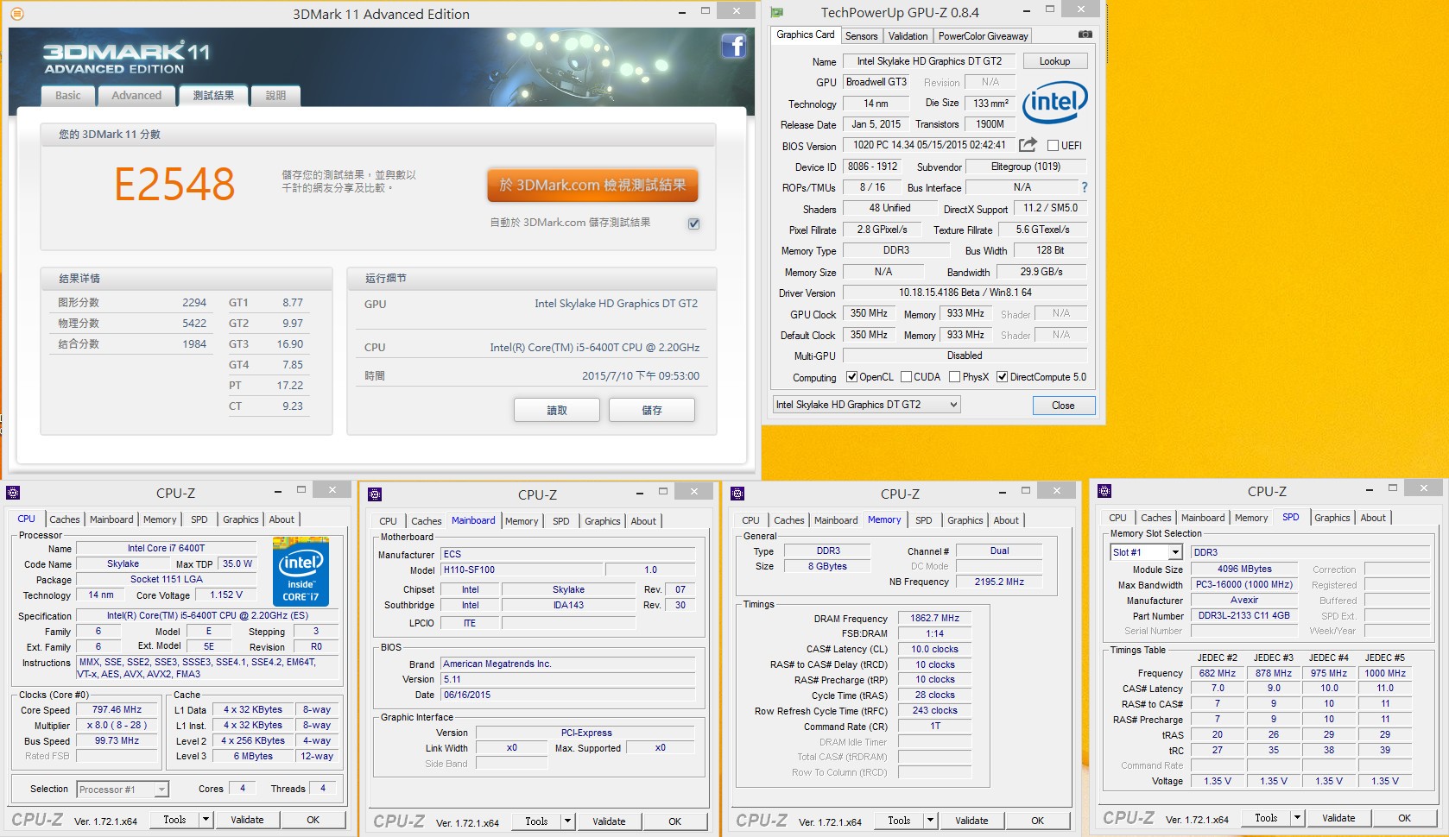
Task: Open Caches tab in first CPU-Z window
Action: click(x=65, y=519)
